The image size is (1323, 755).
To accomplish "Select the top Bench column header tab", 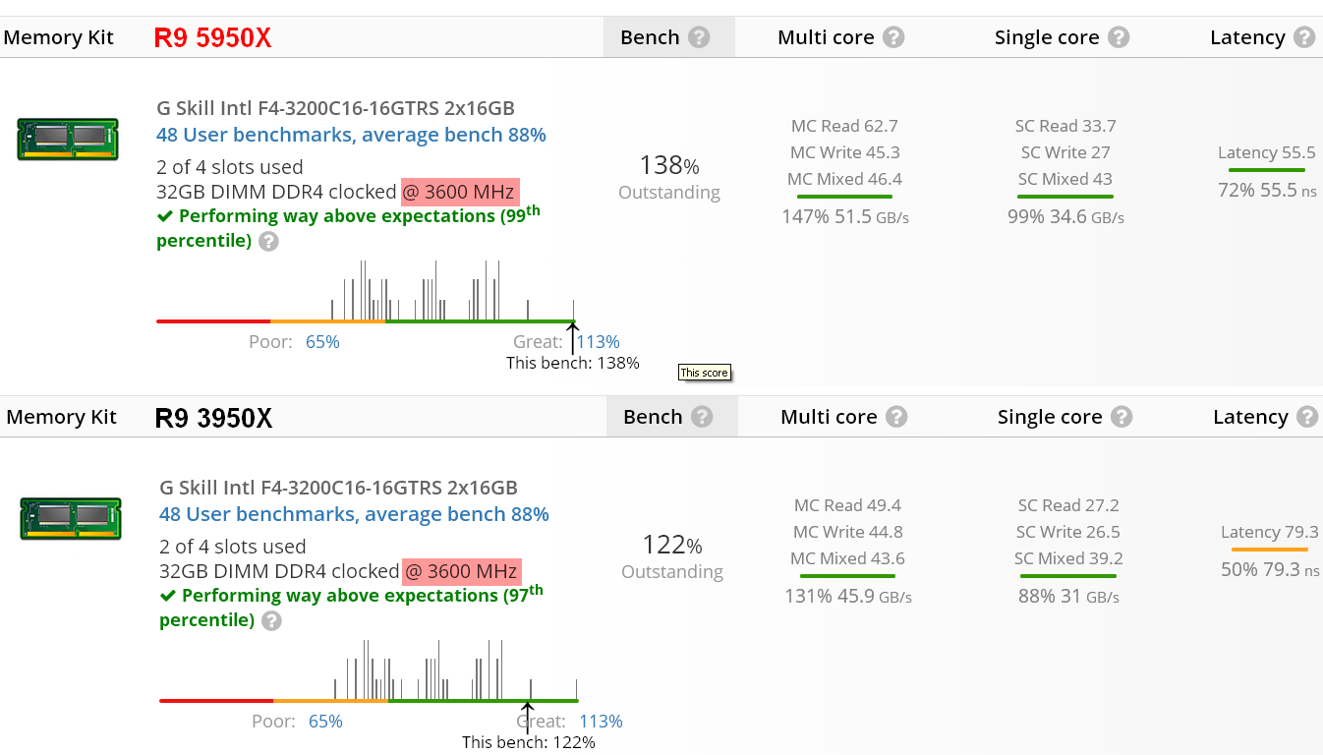I will coord(650,37).
